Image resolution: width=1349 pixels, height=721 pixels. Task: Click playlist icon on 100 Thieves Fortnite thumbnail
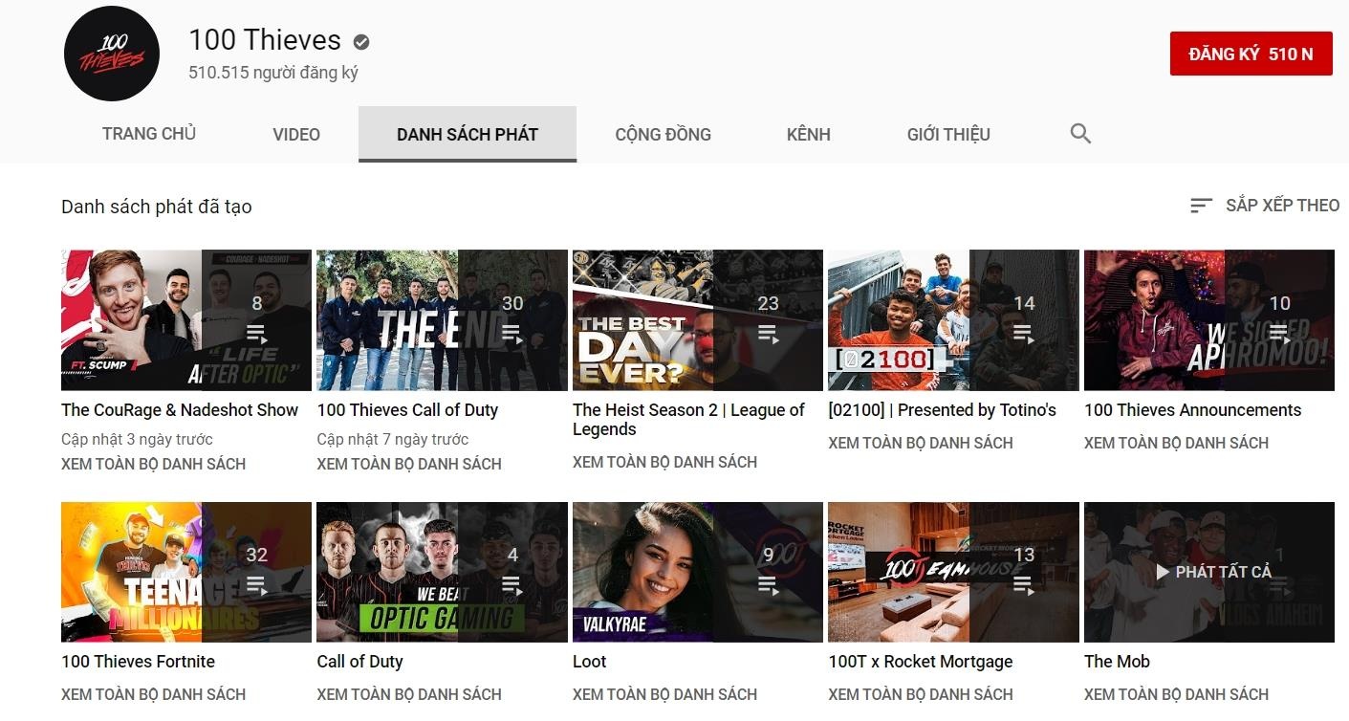(256, 584)
